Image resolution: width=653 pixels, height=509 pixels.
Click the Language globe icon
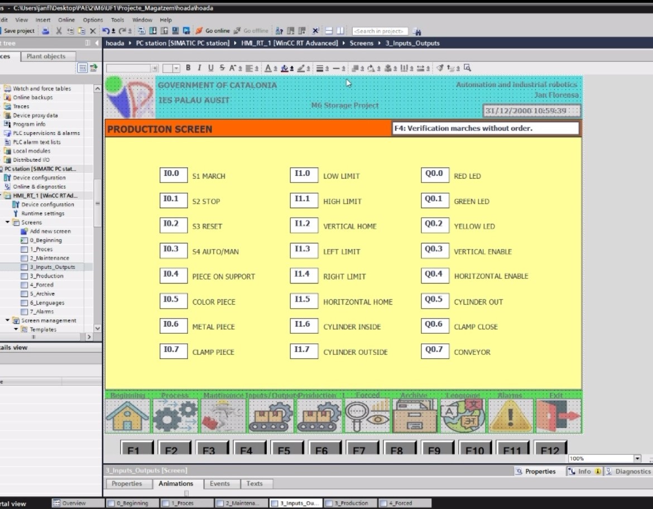463,416
